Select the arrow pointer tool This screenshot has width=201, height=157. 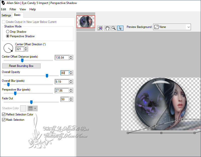120,28
